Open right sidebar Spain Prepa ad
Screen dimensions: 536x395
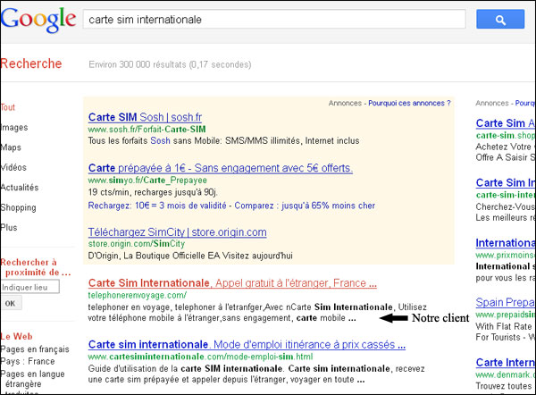(x=506, y=302)
